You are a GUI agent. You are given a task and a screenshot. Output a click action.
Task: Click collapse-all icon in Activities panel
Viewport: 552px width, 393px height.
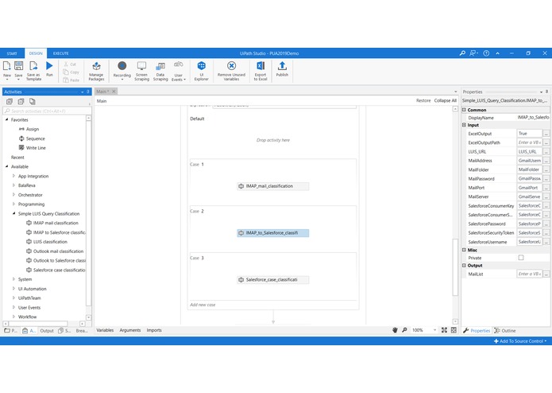(x=21, y=102)
